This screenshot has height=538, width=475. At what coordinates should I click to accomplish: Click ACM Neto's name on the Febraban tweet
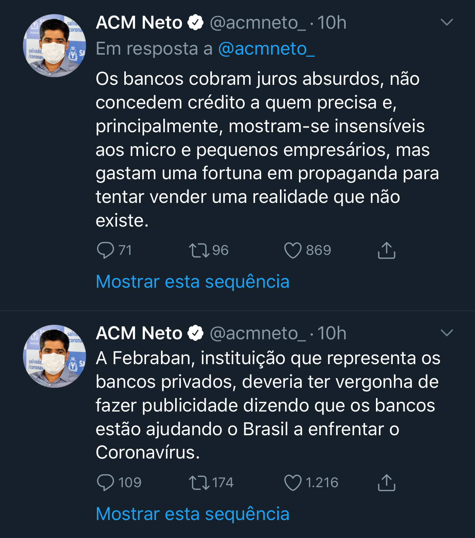coord(139,333)
